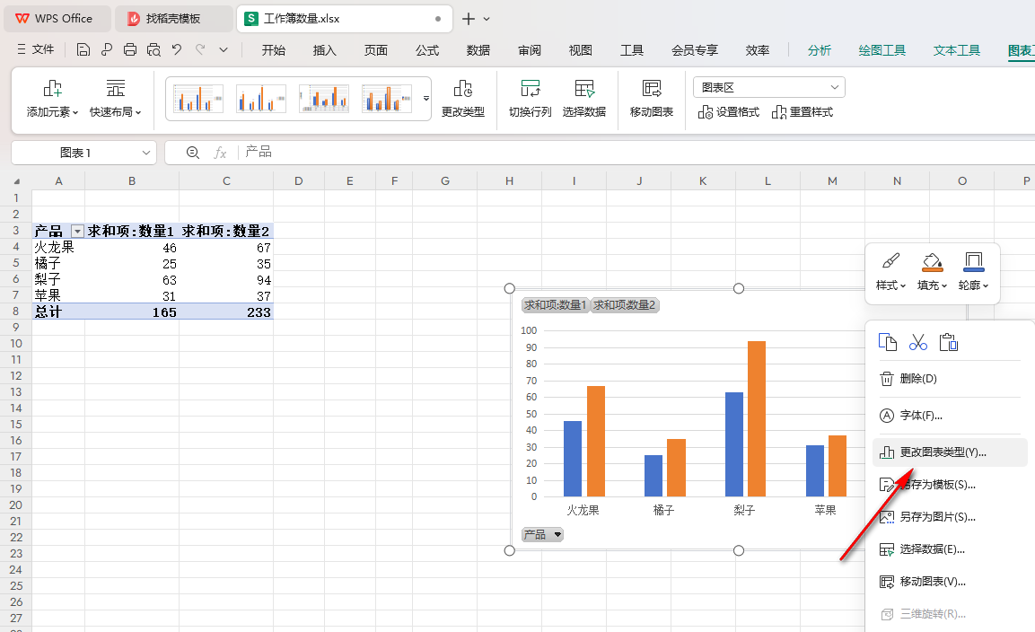1035x632 pixels.
Task: Select row header 10
Action: tap(16, 344)
